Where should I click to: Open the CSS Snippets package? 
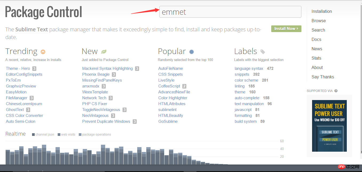[x=171, y=74]
